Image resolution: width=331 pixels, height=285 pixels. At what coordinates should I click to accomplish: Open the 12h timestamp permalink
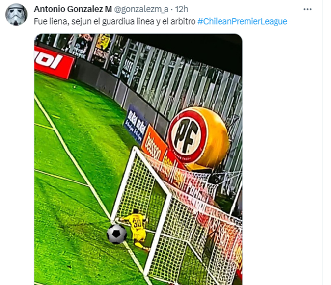click(182, 9)
